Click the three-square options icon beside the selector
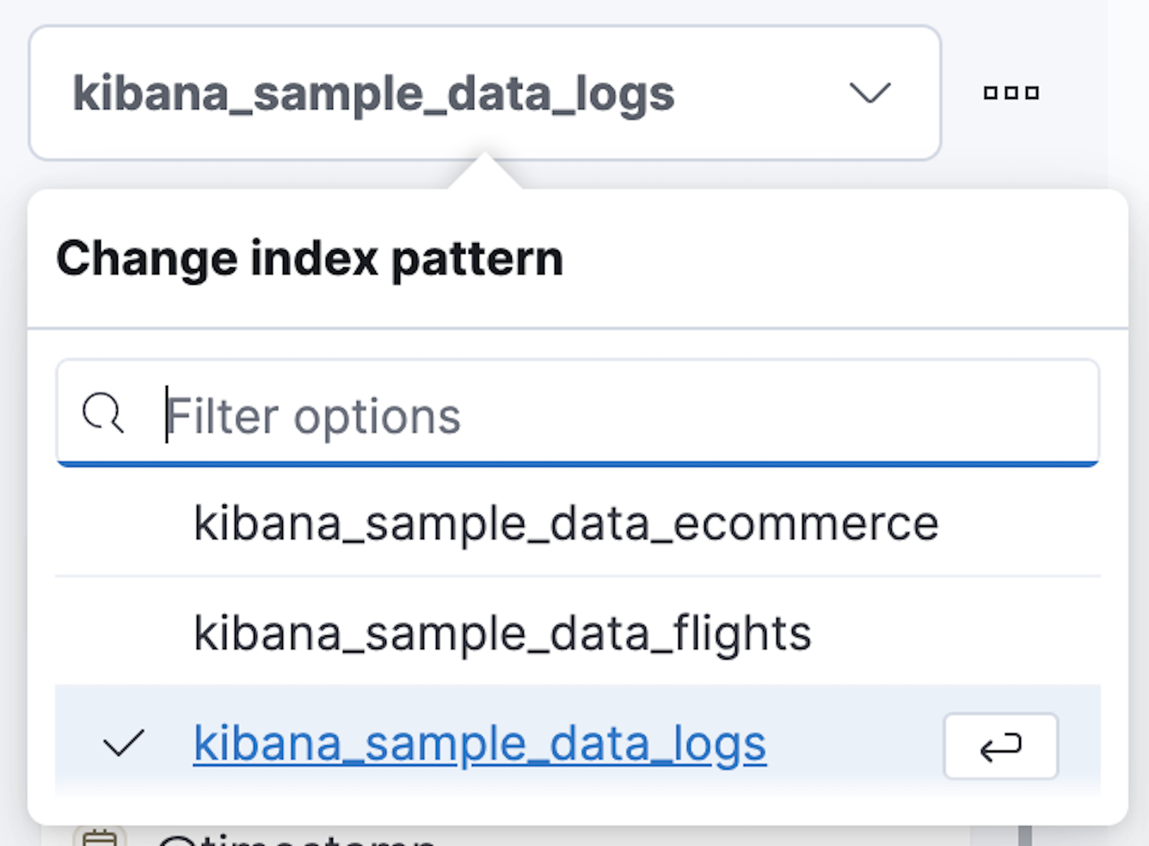The image size is (1149, 846). (1012, 92)
